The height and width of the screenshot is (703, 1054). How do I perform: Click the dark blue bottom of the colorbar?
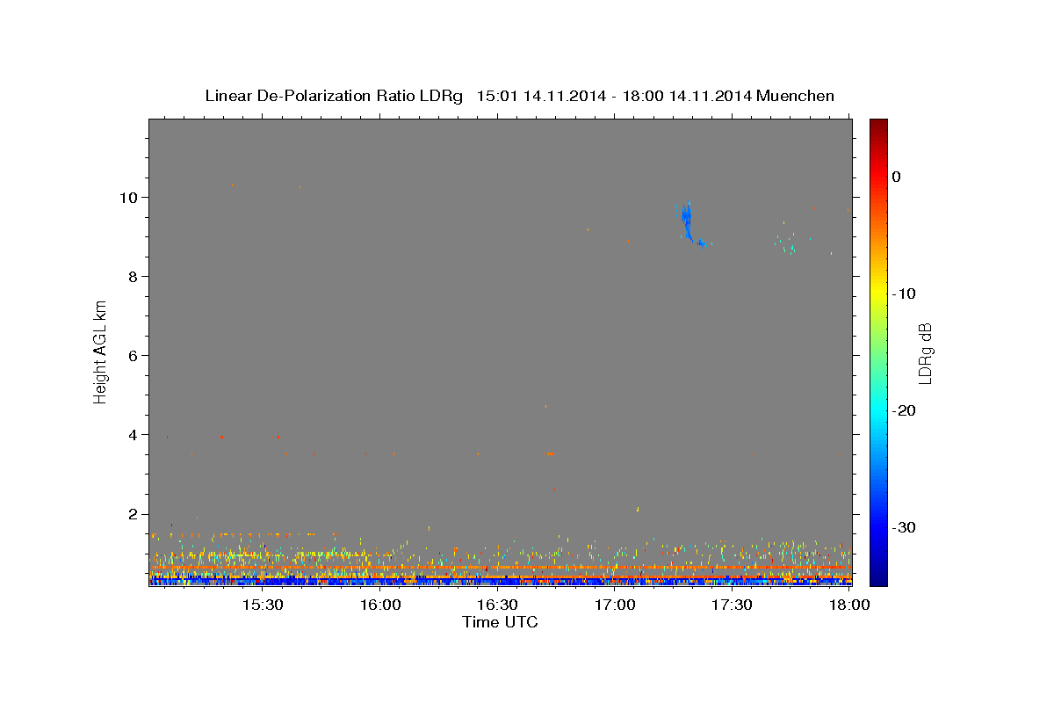click(878, 576)
